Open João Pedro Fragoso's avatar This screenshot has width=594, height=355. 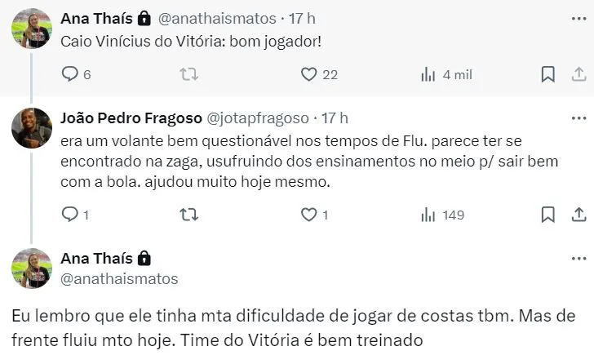(33, 127)
